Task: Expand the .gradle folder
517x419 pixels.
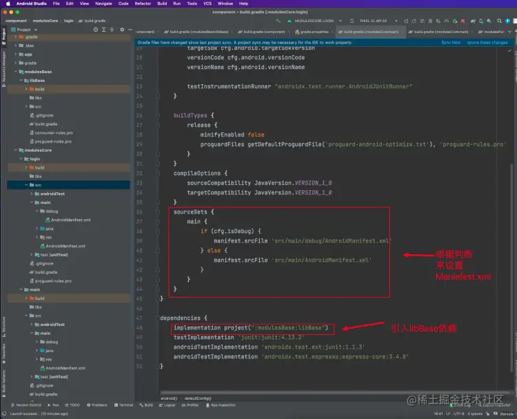Action: 15,37
